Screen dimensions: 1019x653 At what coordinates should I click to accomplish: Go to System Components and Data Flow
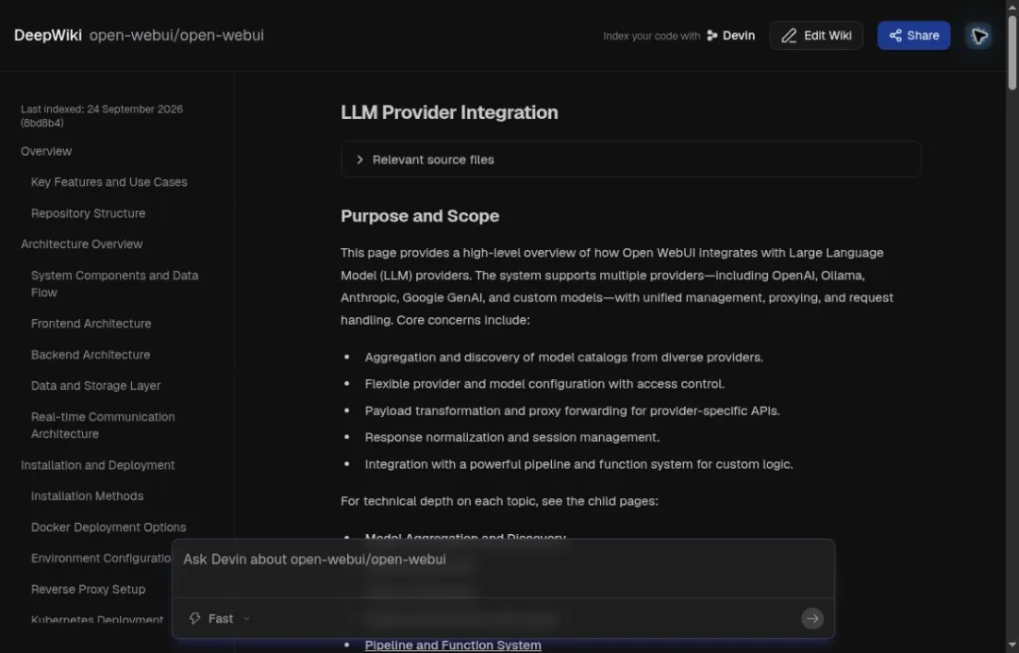tap(115, 284)
